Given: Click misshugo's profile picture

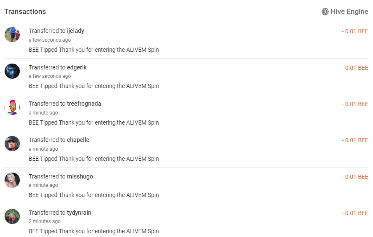Looking at the screenshot, I should coord(12,180).
